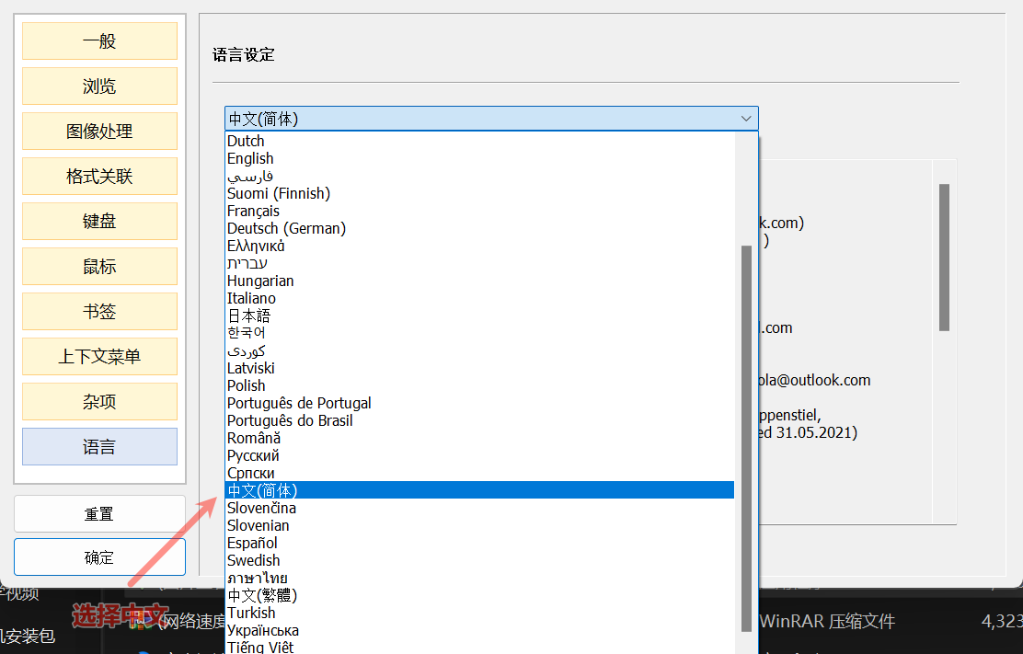Open the 键盘 settings tab
Screen dimensions: 1023x654
click(99, 222)
